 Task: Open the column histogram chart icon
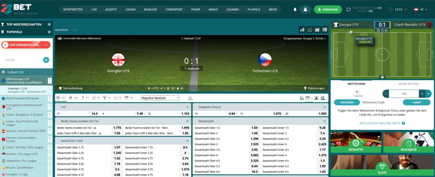tap(317, 30)
